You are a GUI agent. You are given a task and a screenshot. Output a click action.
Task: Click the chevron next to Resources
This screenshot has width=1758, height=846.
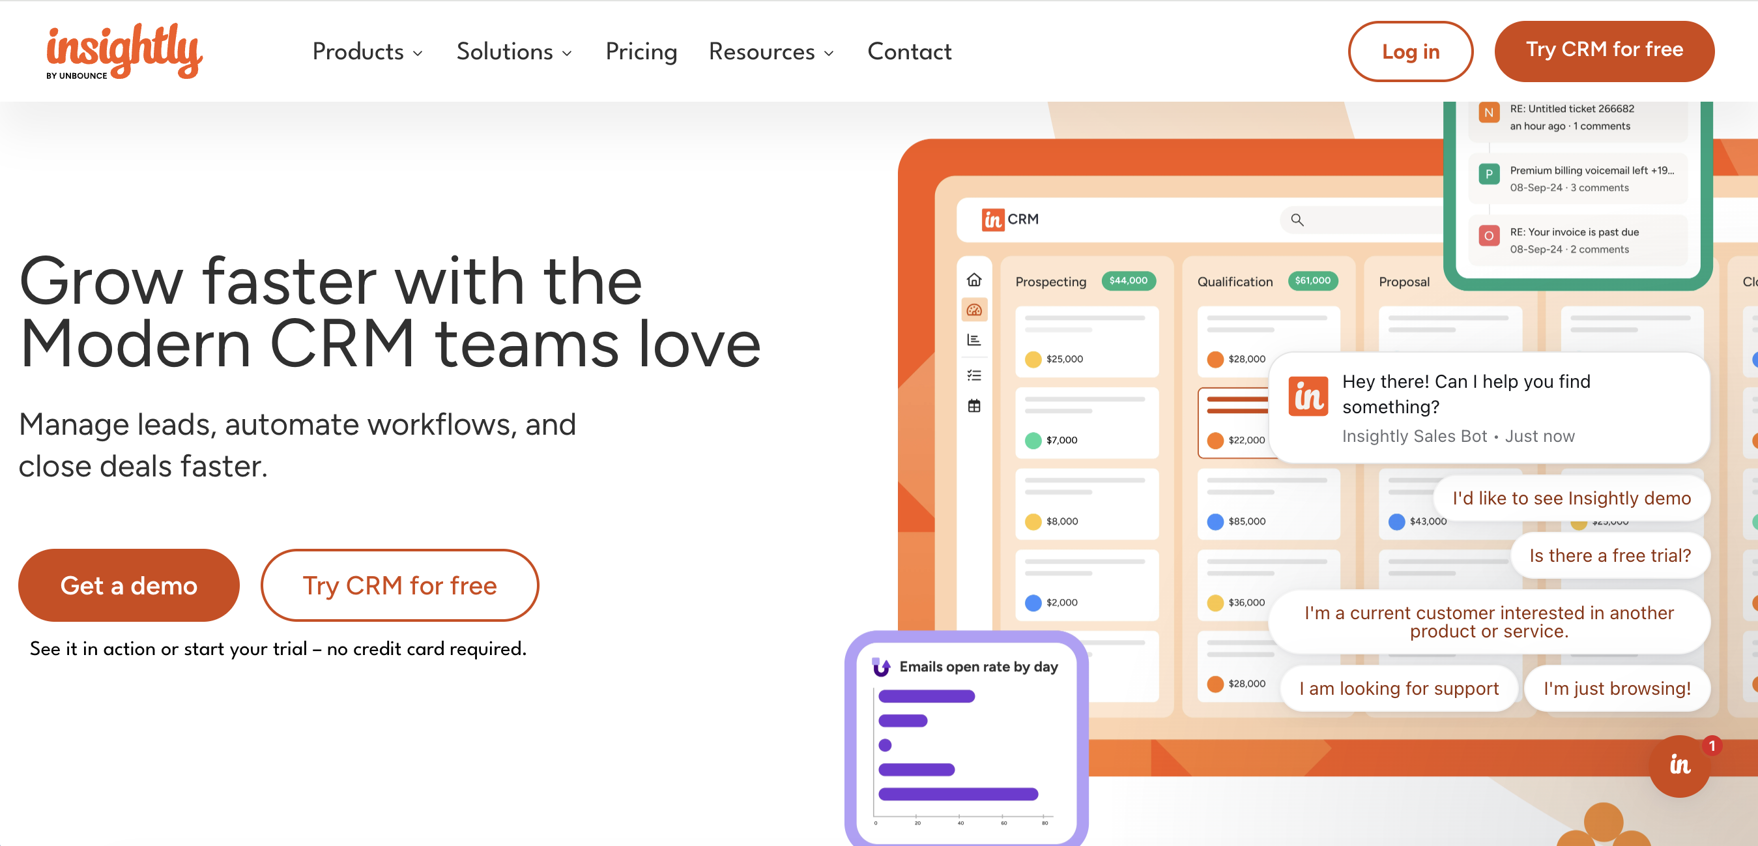coord(829,53)
